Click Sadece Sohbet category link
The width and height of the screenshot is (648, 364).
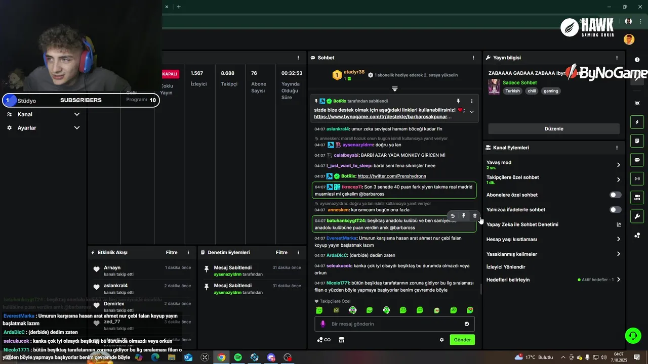click(519, 82)
